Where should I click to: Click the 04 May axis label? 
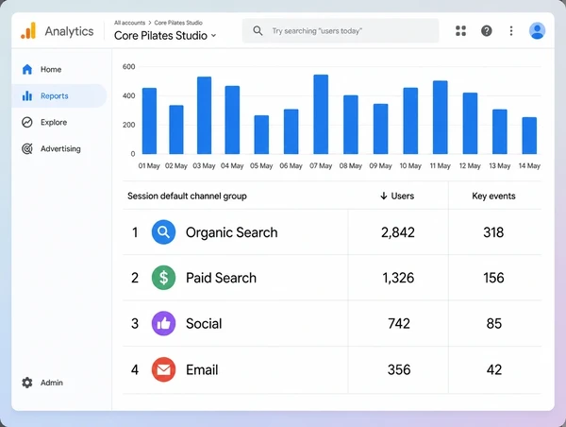(x=232, y=165)
